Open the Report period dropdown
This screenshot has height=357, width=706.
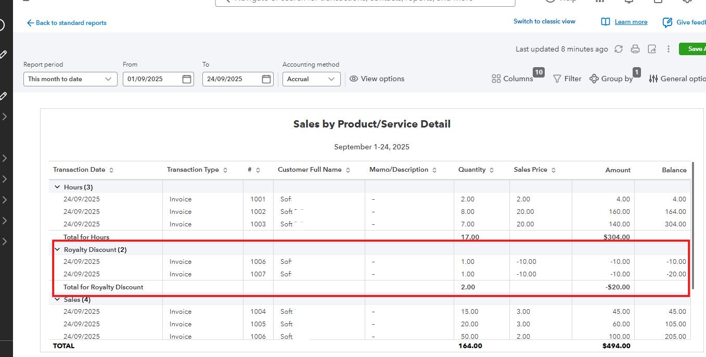(70, 79)
